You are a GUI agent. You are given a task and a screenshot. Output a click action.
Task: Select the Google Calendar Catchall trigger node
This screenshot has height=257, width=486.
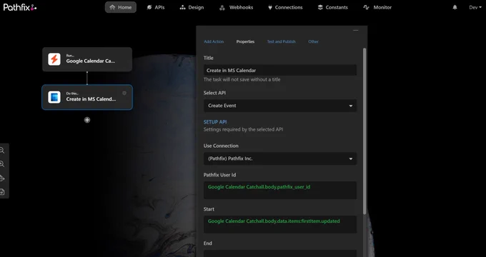pyautogui.click(x=87, y=59)
